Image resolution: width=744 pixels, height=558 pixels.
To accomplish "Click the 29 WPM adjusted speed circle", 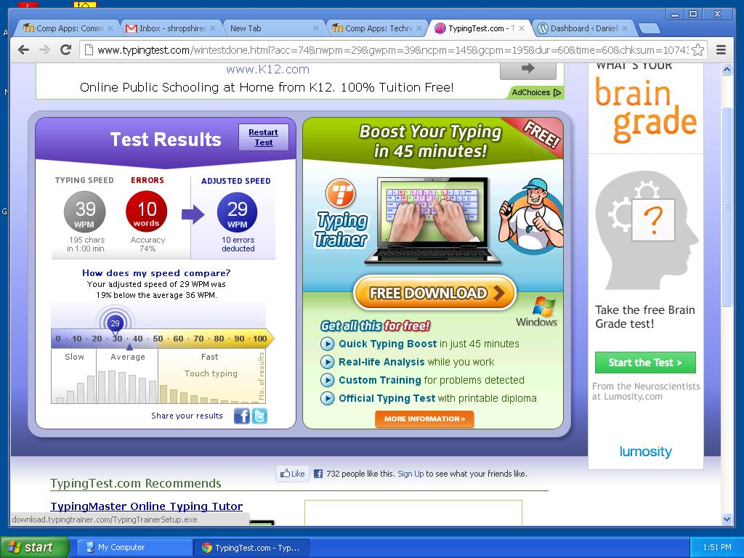I will (x=238, y=213).
